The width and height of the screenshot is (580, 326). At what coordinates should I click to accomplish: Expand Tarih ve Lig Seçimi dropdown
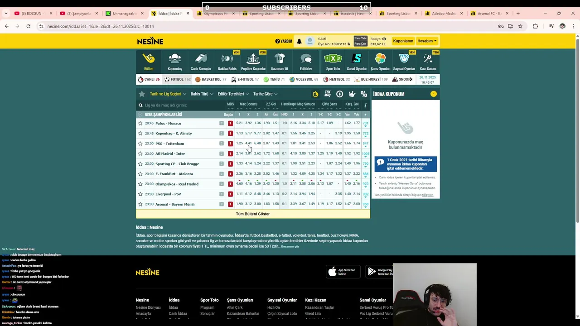click(168, 94)
